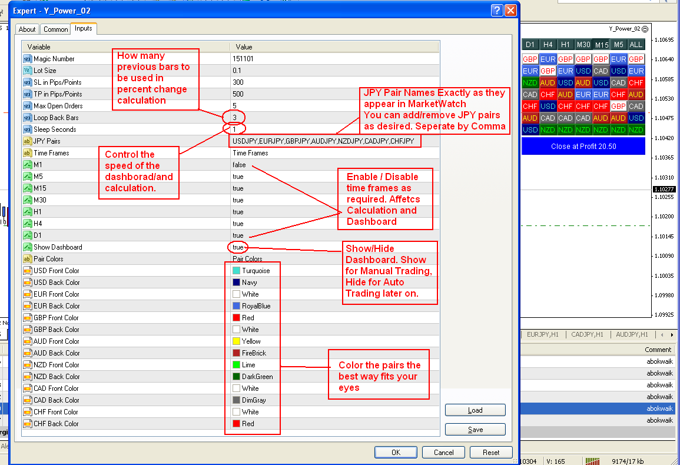The width and height of the screenshot is (680, 465).
Task: Open the AUD Front Color Yellow dropdown
Action: pyautogui.click(x=246, y=341)
